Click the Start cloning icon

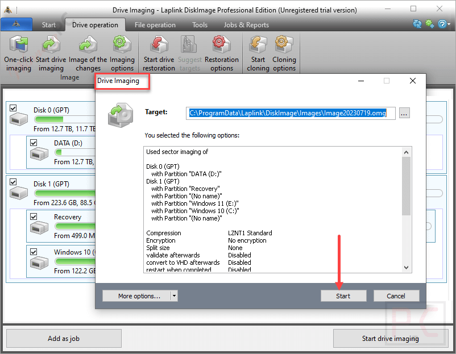(258, 44)
